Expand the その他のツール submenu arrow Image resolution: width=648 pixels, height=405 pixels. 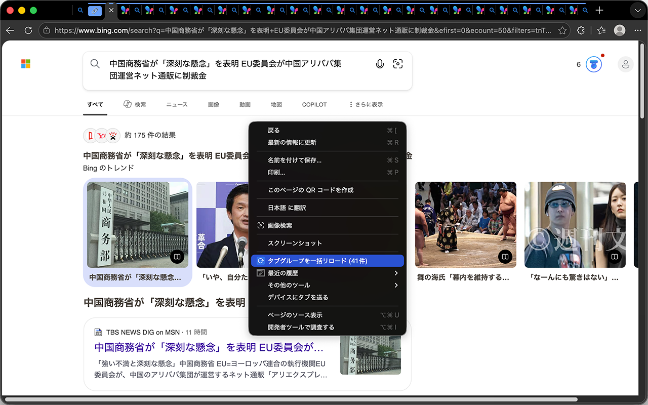click(396, 286)
